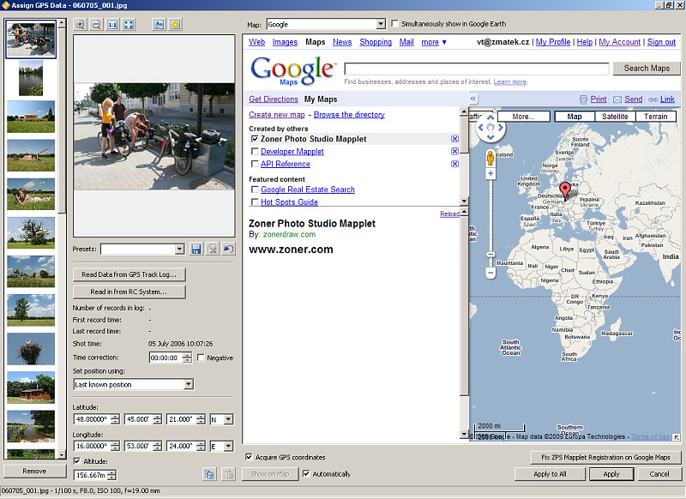Return to the map's last result (hand icon)

tap(490, 128)
